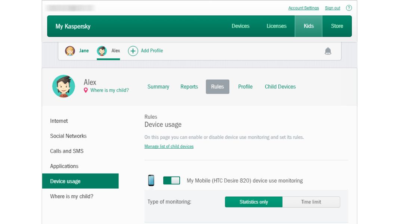
Task: Click the Sign out link
Action: [x=332, y=8]
